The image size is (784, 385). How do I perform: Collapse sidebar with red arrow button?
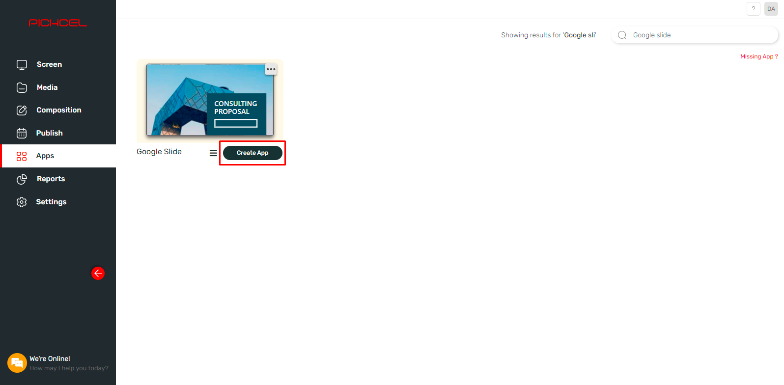tap(98, 273)
